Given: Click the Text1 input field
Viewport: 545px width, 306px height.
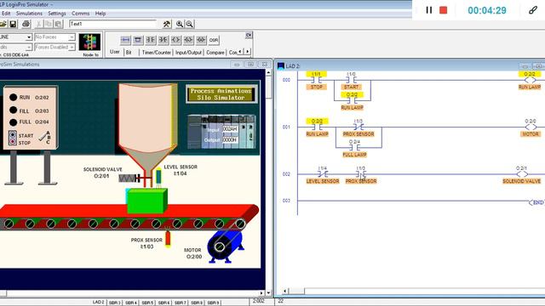Looking at the screenshot, I should (x=113, y=24).
